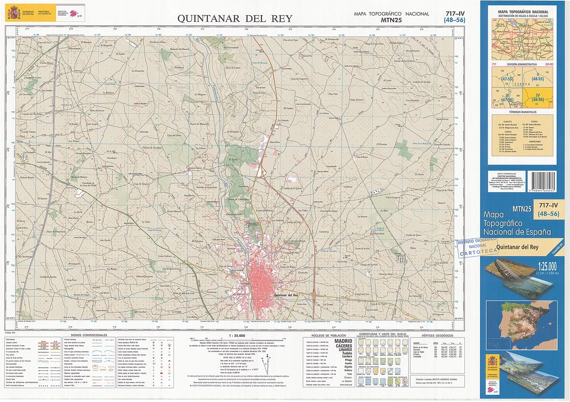Click the Ministerio de Fomento shield icon

pyautogui.click(x=44, y=13)
